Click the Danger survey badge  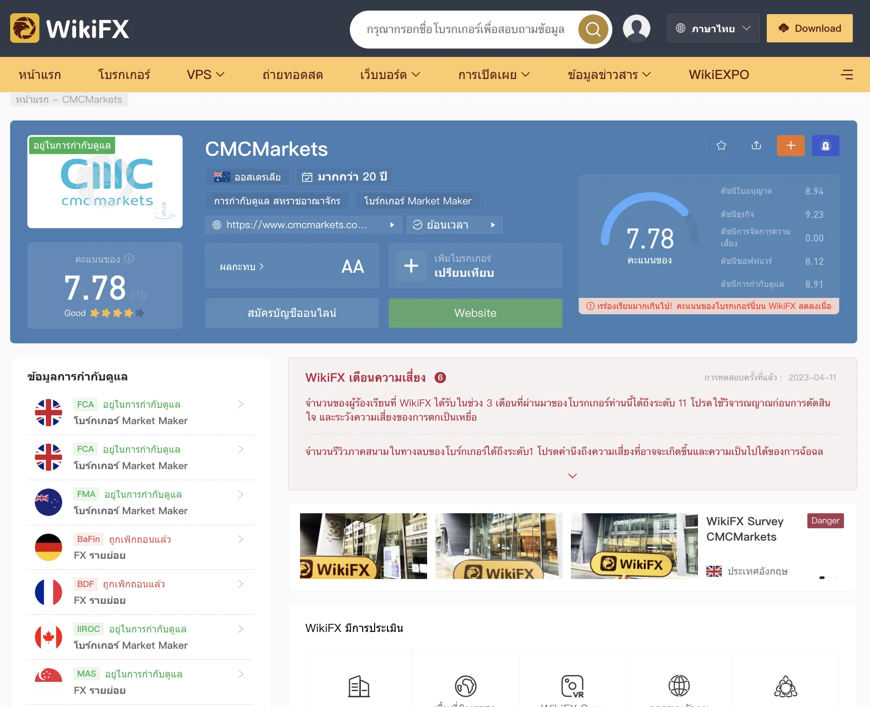click(x=825, y=521)
